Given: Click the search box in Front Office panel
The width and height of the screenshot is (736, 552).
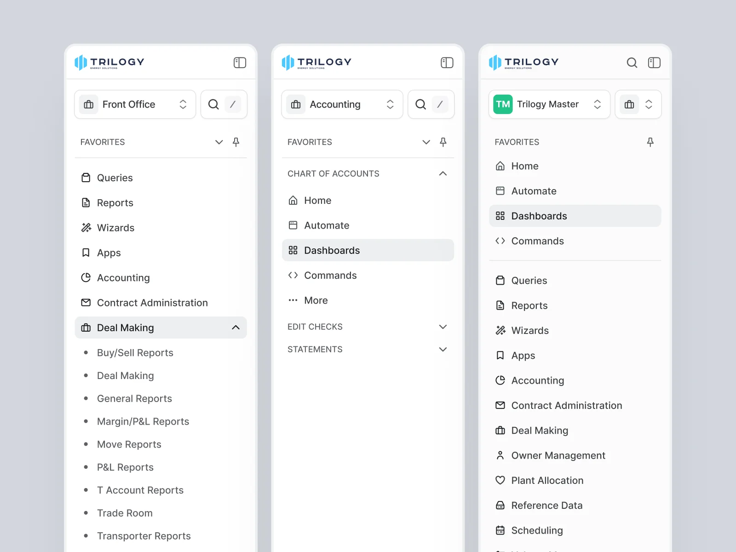Looking at the screenshot, I should click(224, 104).
